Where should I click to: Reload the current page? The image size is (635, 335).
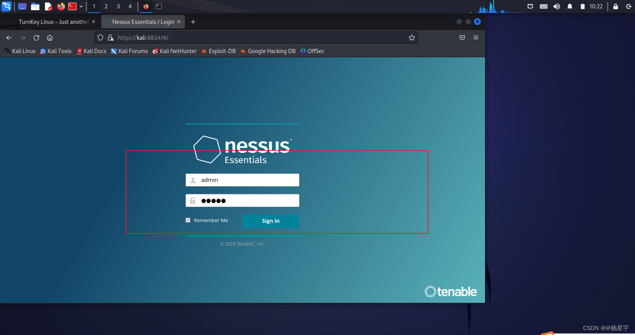(36, 38)
